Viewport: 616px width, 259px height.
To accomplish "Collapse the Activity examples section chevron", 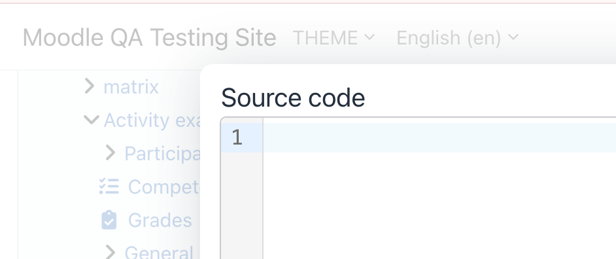I will [91, 120].
